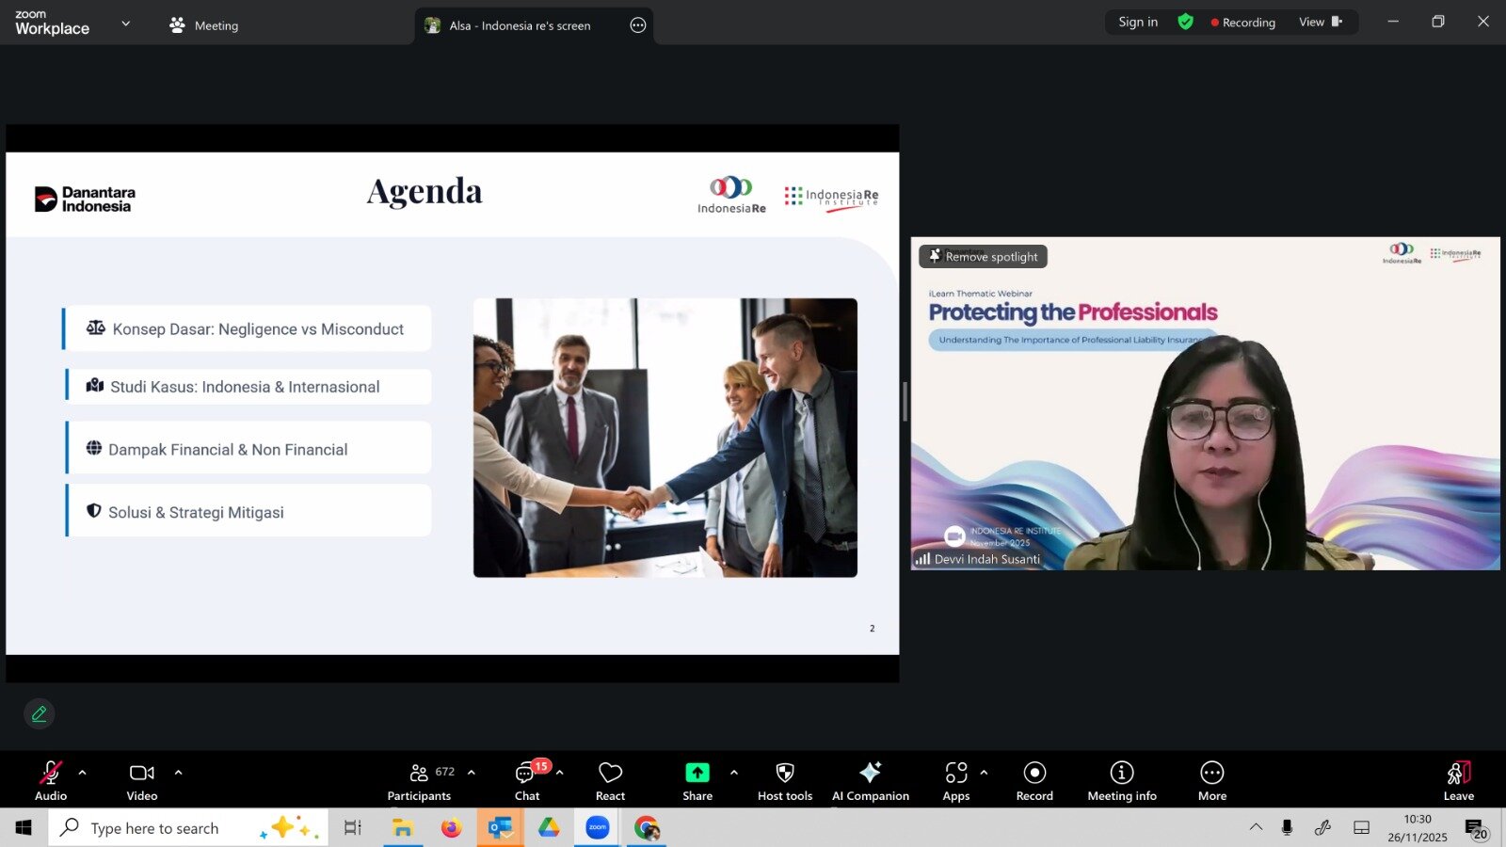Unmute the microphone with Audio button
Viewport: 1506px width, 847px height.
pos(51,781)
